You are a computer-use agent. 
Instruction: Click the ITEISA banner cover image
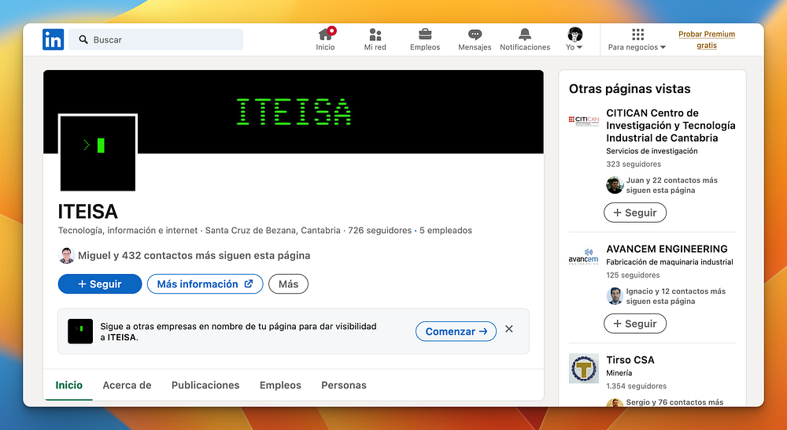point(294,112)
